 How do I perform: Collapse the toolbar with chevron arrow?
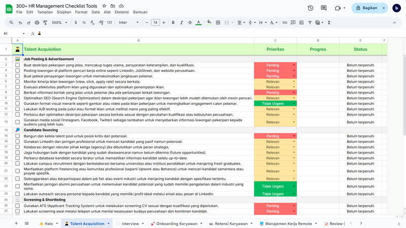coord(394,23)
